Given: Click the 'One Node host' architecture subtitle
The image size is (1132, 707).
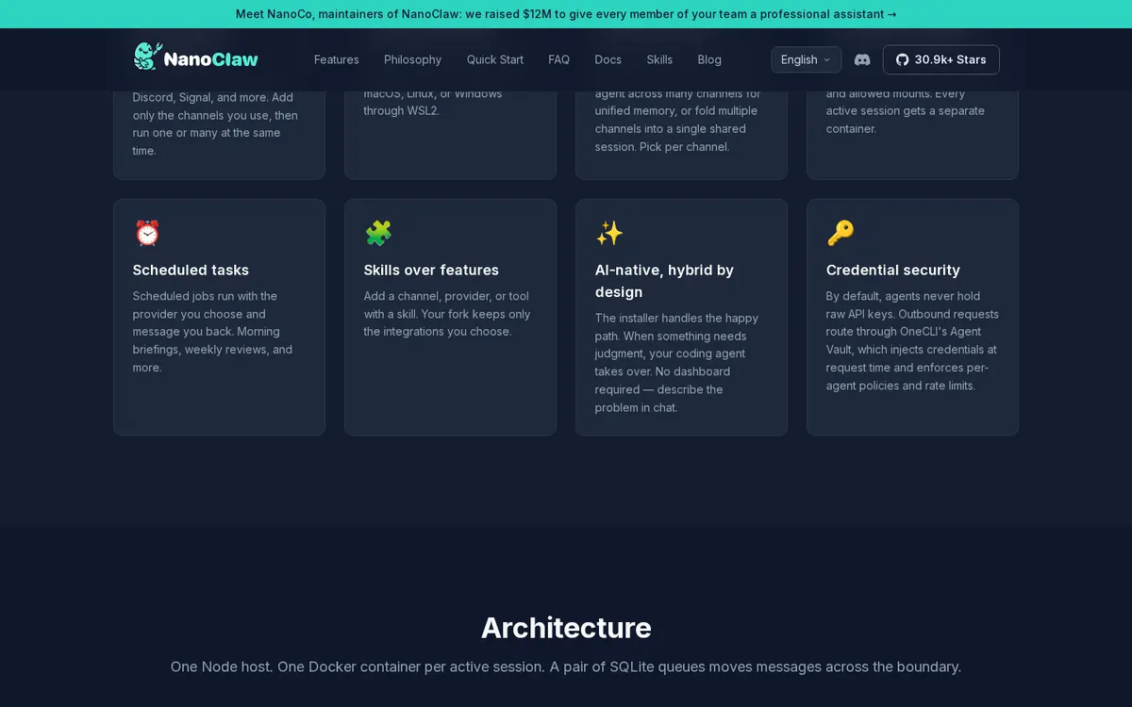Looking at the screenshot, I should point(566,666).
